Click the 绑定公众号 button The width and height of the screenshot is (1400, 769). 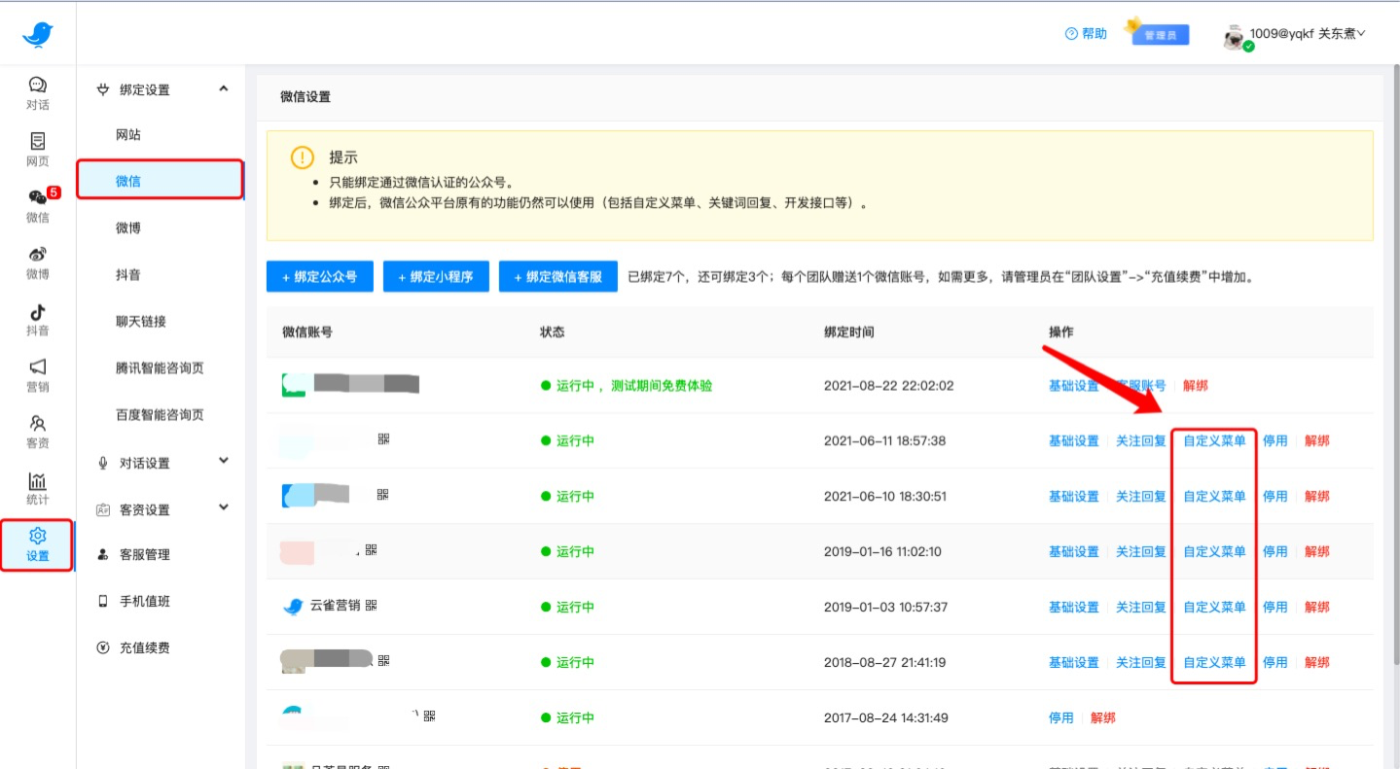(319, 276)
